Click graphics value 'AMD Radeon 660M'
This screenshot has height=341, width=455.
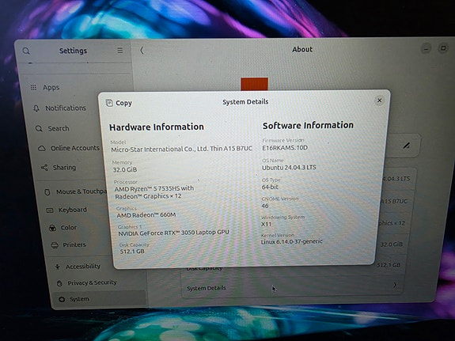pos(146,215)
